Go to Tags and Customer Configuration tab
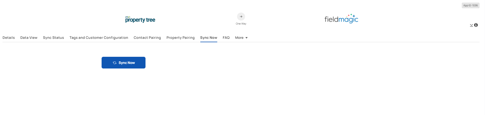The image size is (485, 115). coord(99,38)
